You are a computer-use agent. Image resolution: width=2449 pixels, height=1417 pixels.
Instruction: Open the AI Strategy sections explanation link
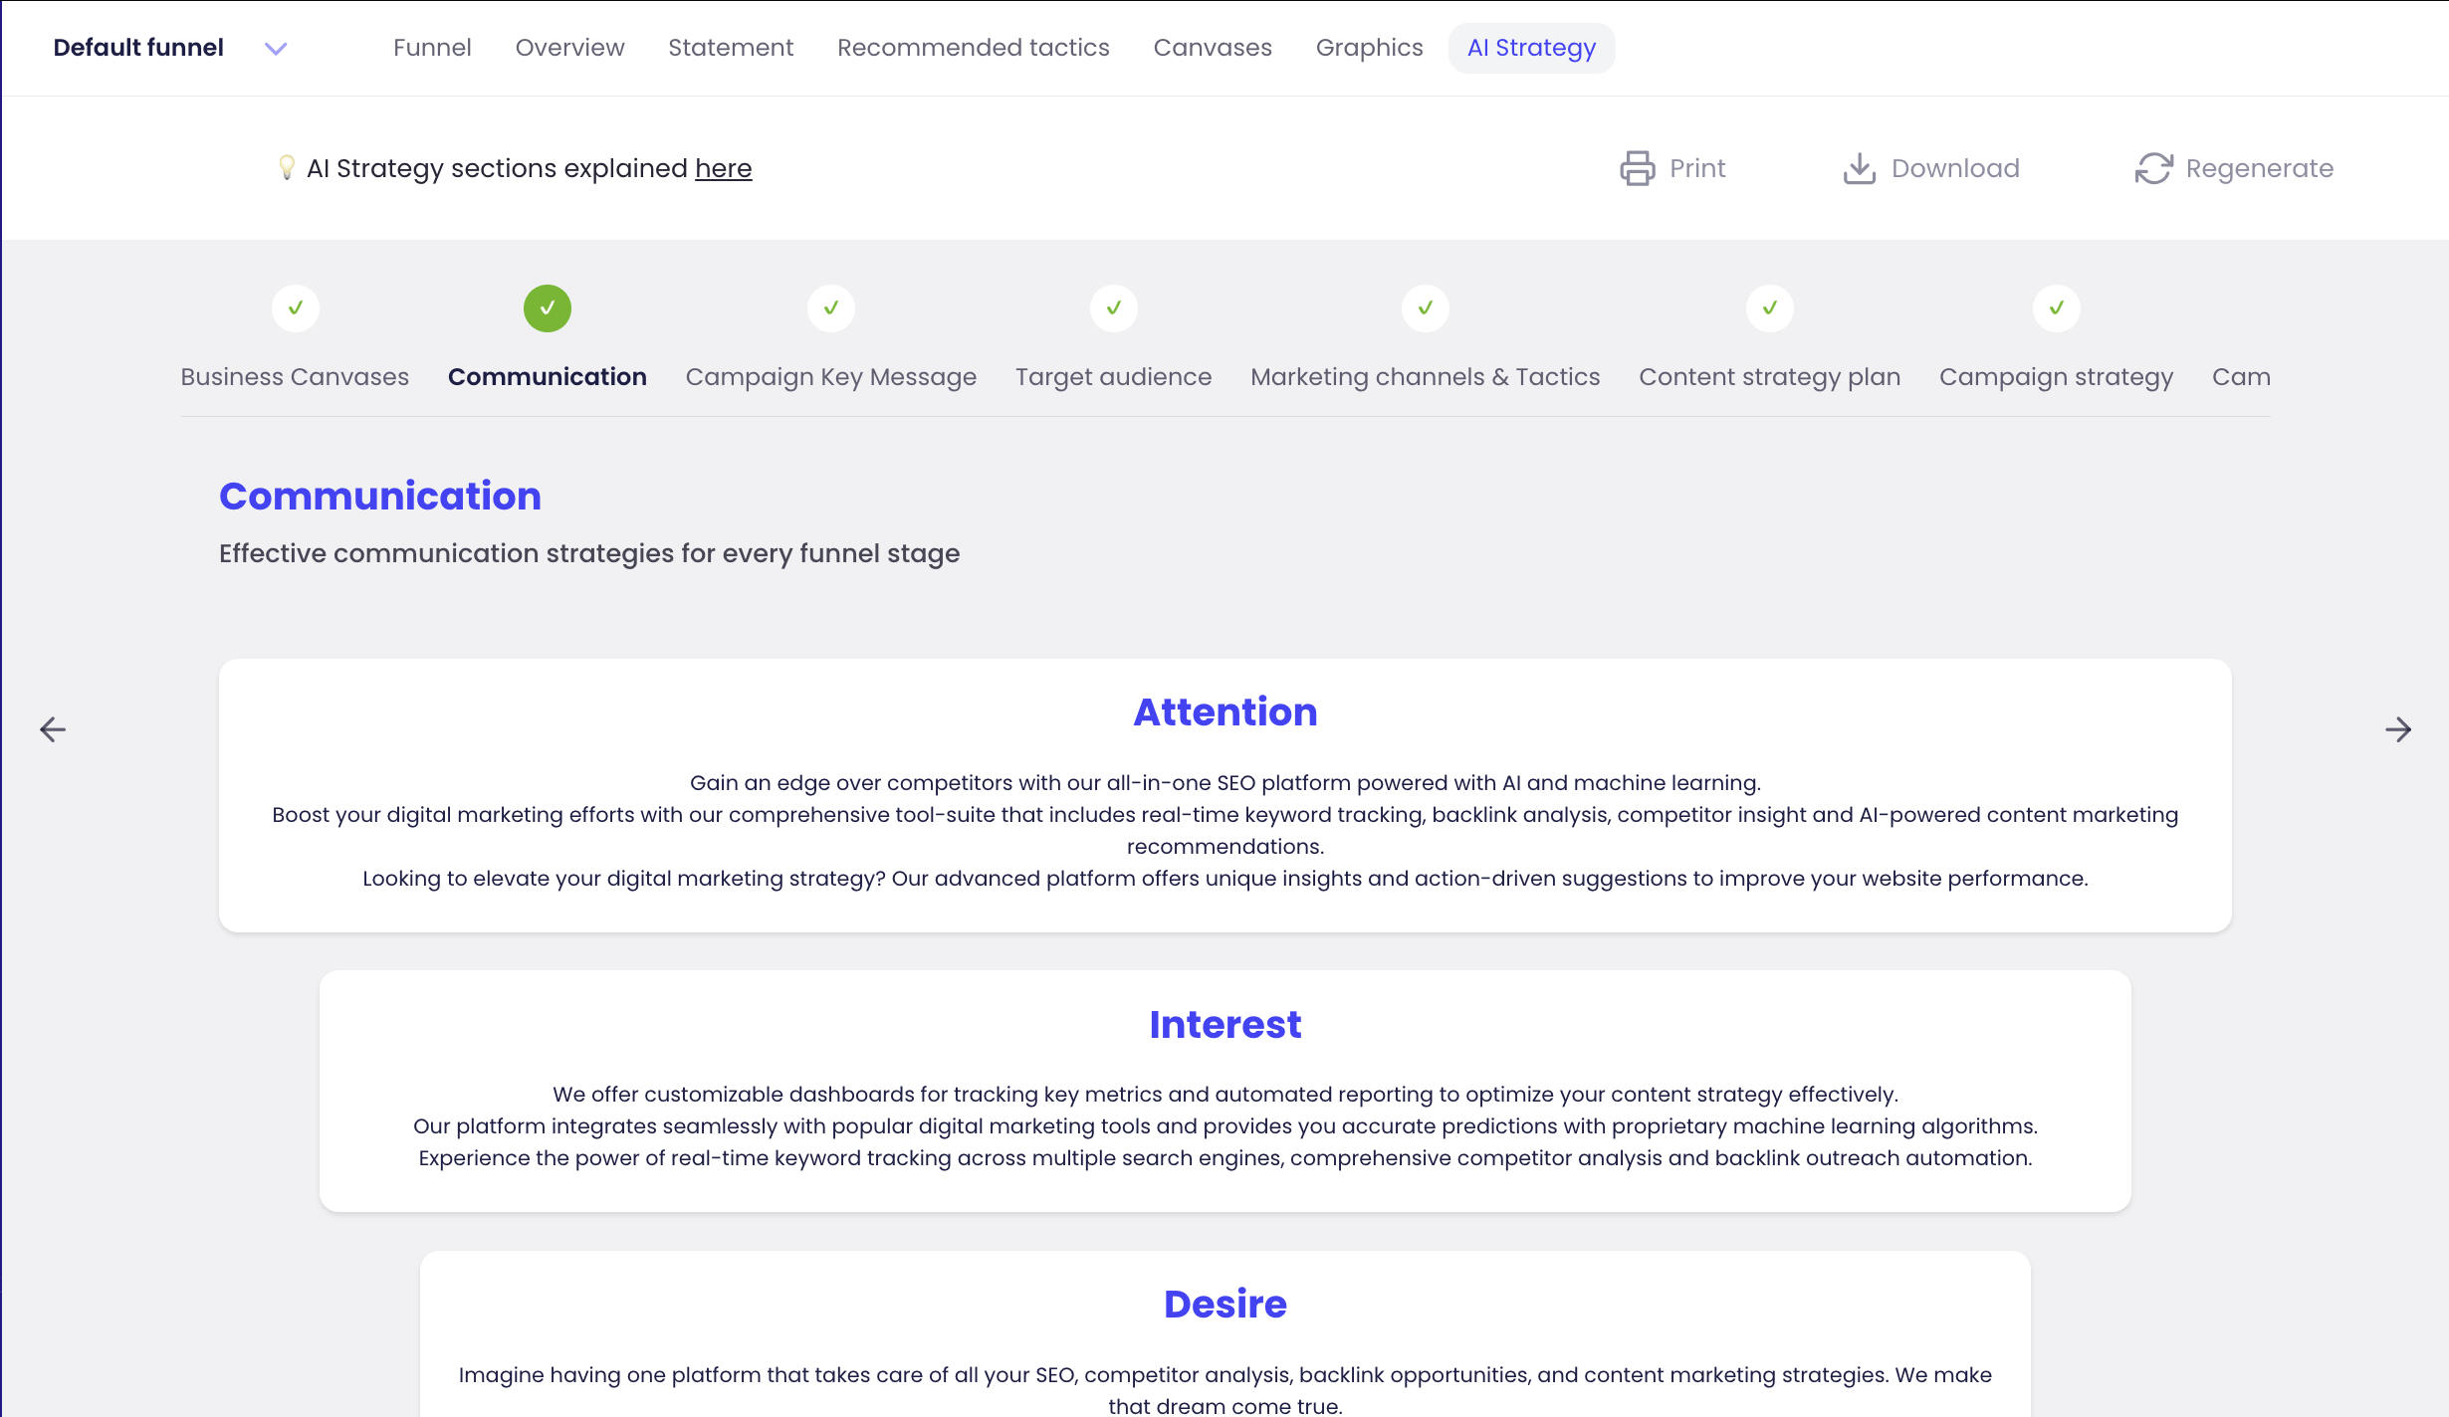(x=724, y=167)
